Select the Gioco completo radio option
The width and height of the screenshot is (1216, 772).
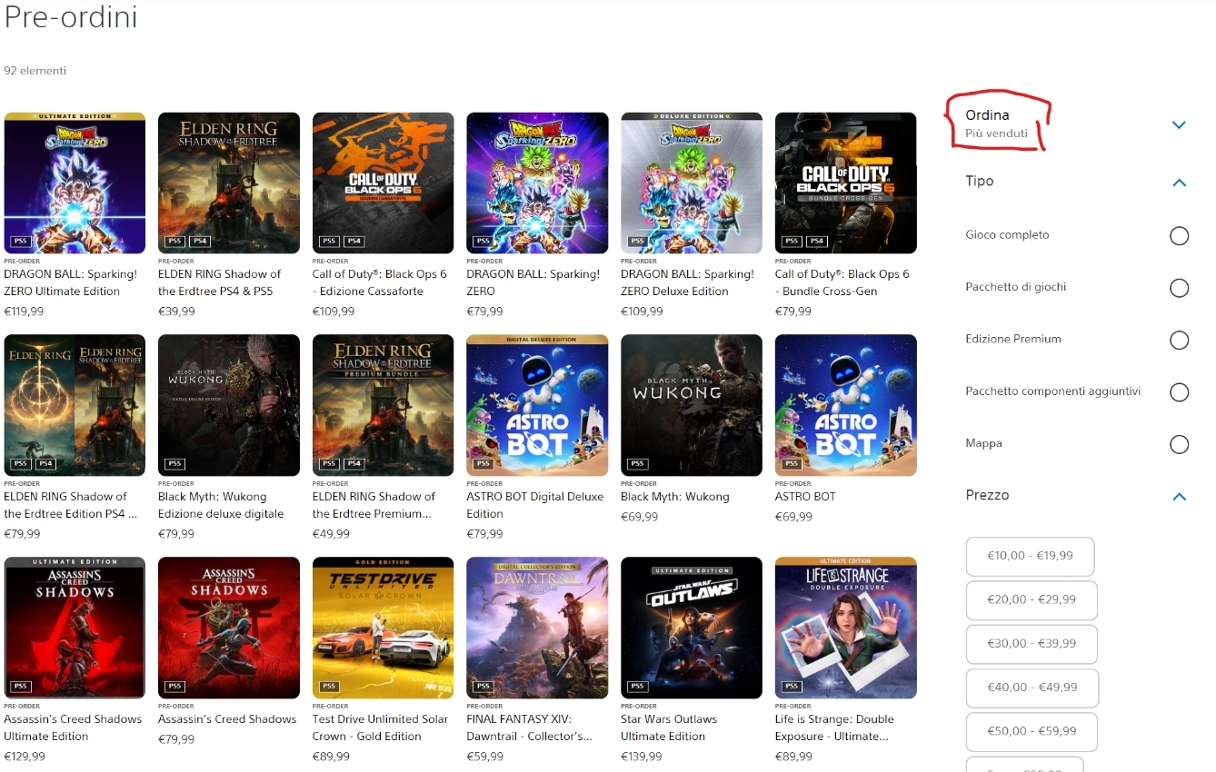click(1179, 236)
